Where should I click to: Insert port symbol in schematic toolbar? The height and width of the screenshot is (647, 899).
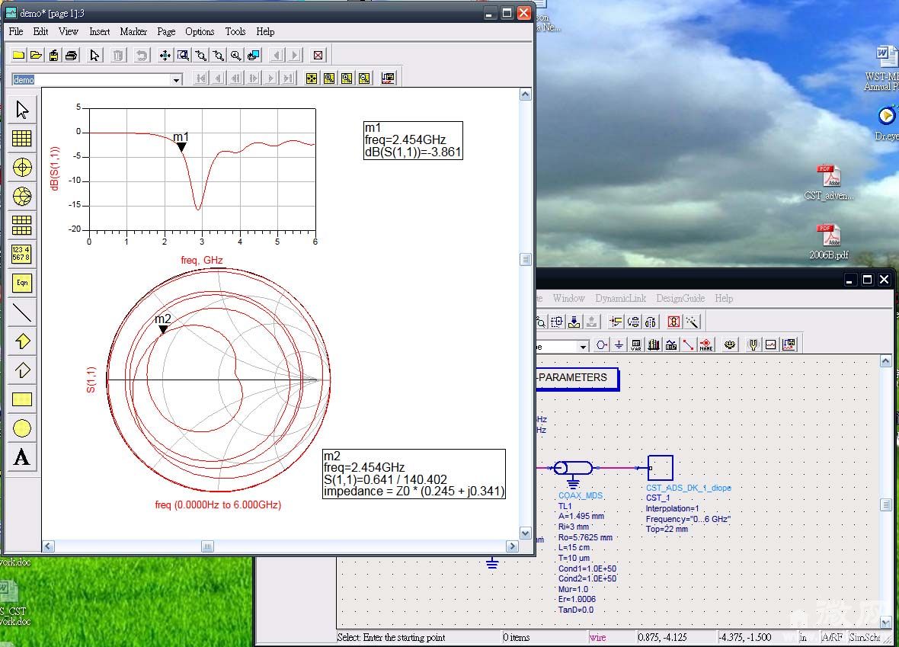pos(601,344)
